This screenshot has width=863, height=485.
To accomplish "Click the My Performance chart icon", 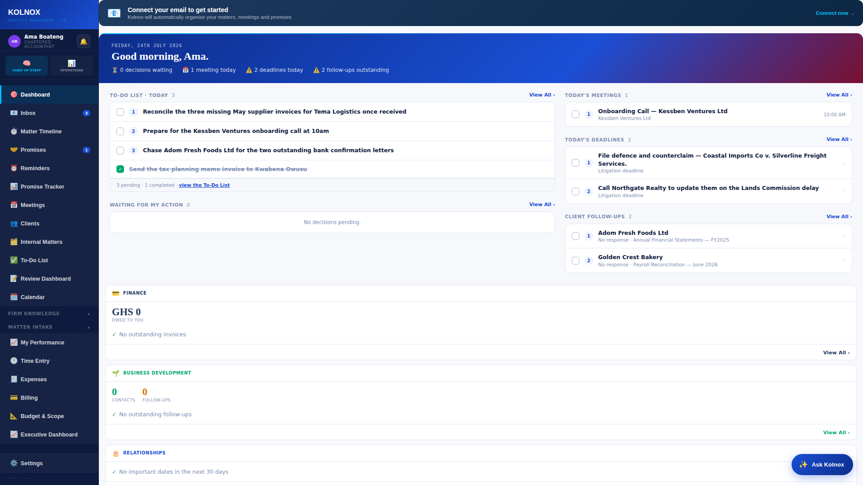I will [14, 342].
